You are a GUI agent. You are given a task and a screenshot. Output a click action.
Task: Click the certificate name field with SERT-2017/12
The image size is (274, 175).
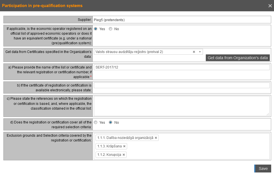coord(182,67)
